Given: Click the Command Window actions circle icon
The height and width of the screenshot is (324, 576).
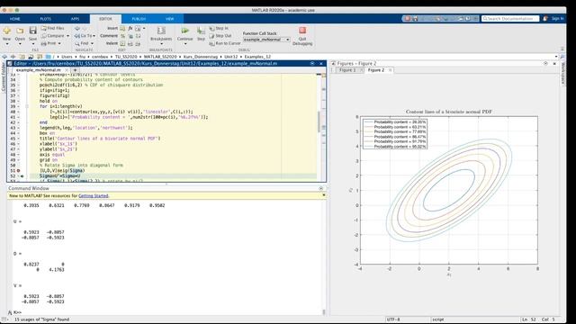Looking at the screenshot, I should click(x=320, y=188).
